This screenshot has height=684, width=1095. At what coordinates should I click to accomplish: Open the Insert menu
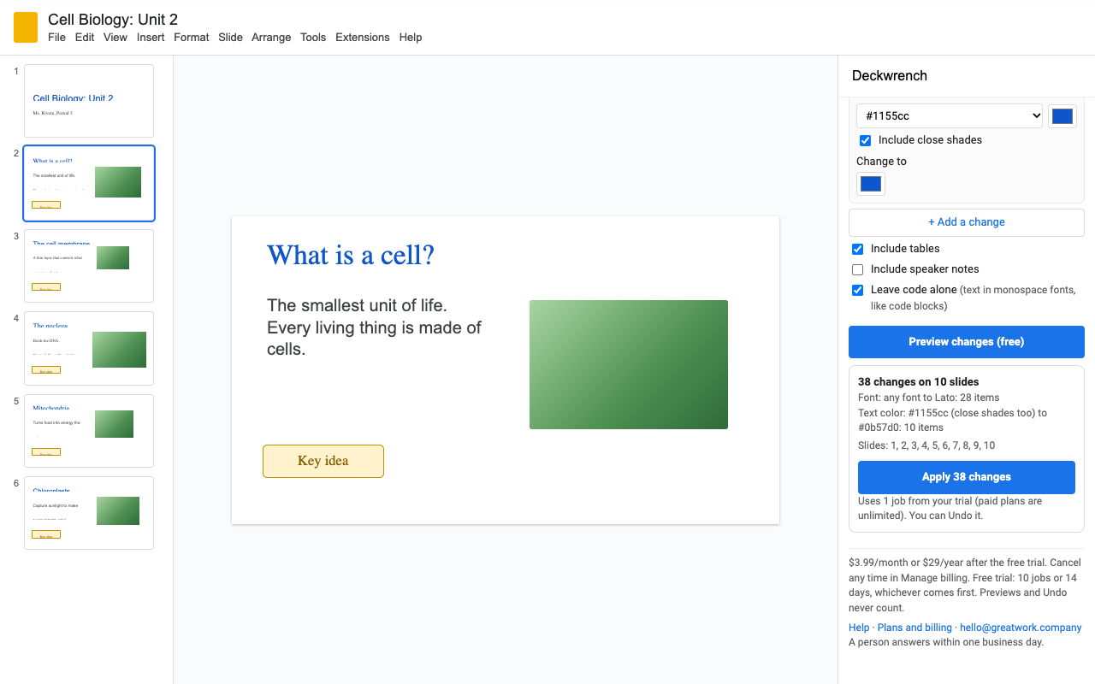point(151,38)
